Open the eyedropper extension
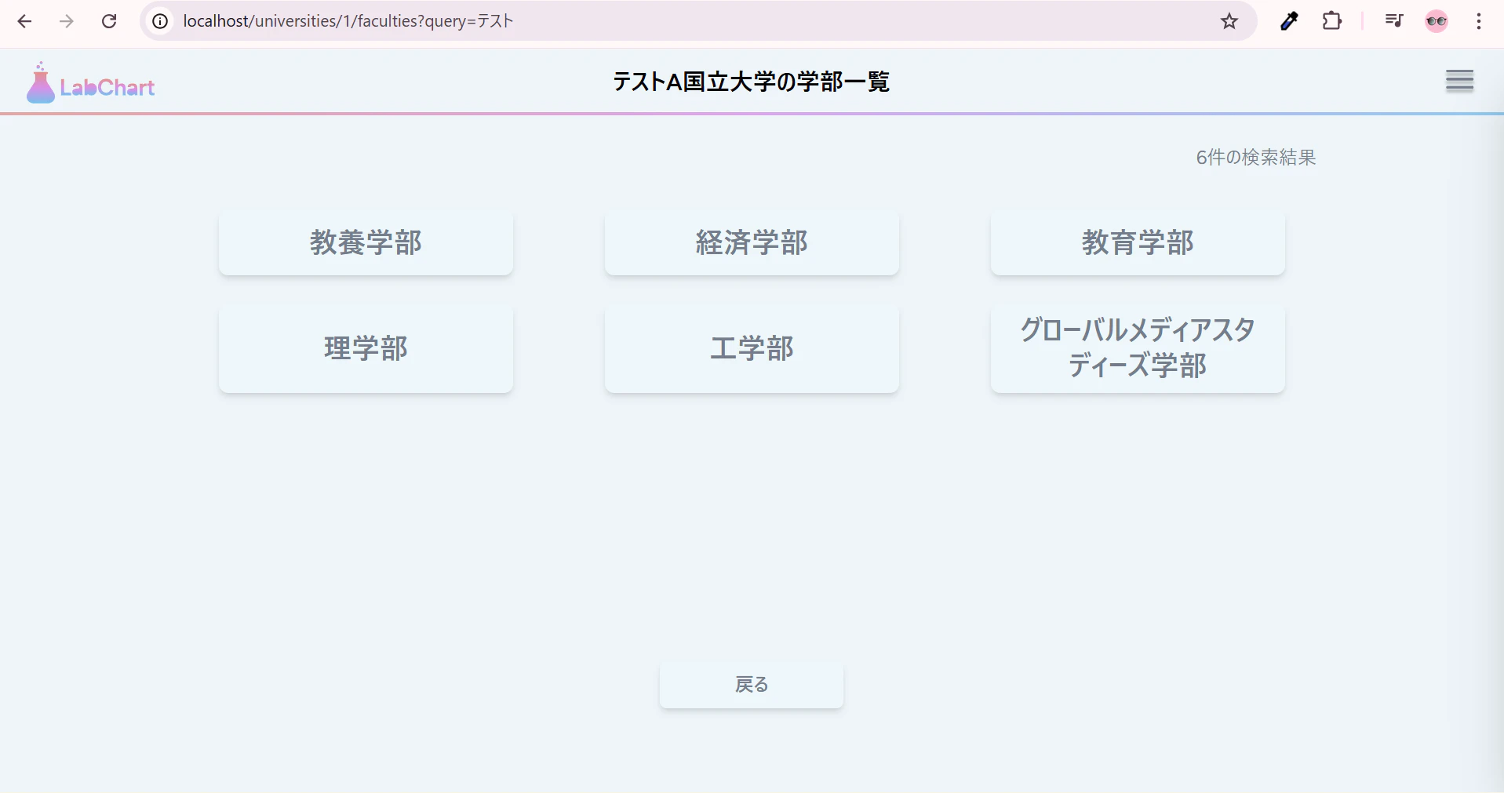The height and width of the screenshot is (793, 1504). 1289,21
